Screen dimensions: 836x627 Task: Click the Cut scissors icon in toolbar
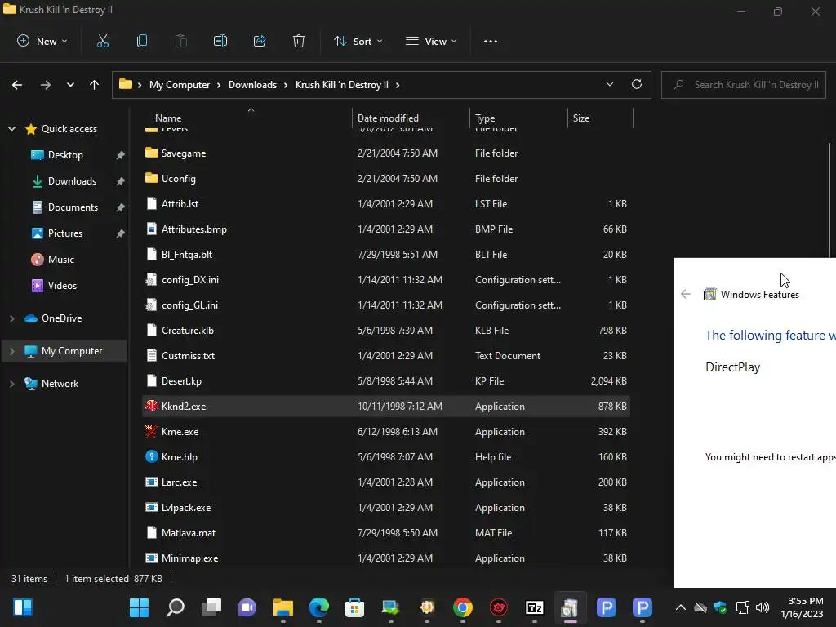point(102,41)
